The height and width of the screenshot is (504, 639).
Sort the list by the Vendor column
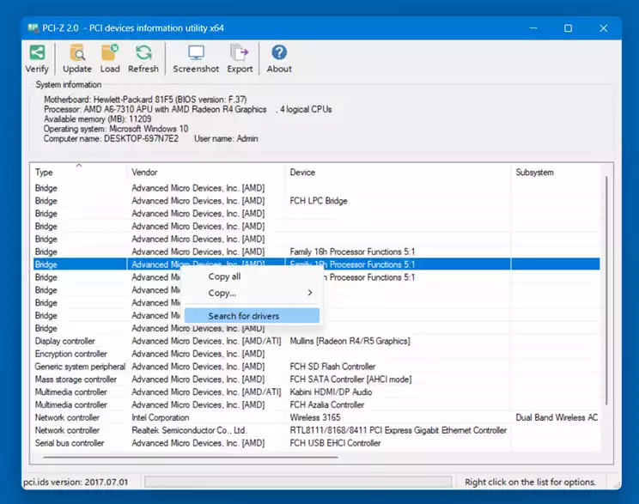[x=205, y=173]
